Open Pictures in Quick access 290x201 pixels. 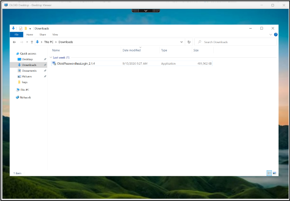click(27, 77)
